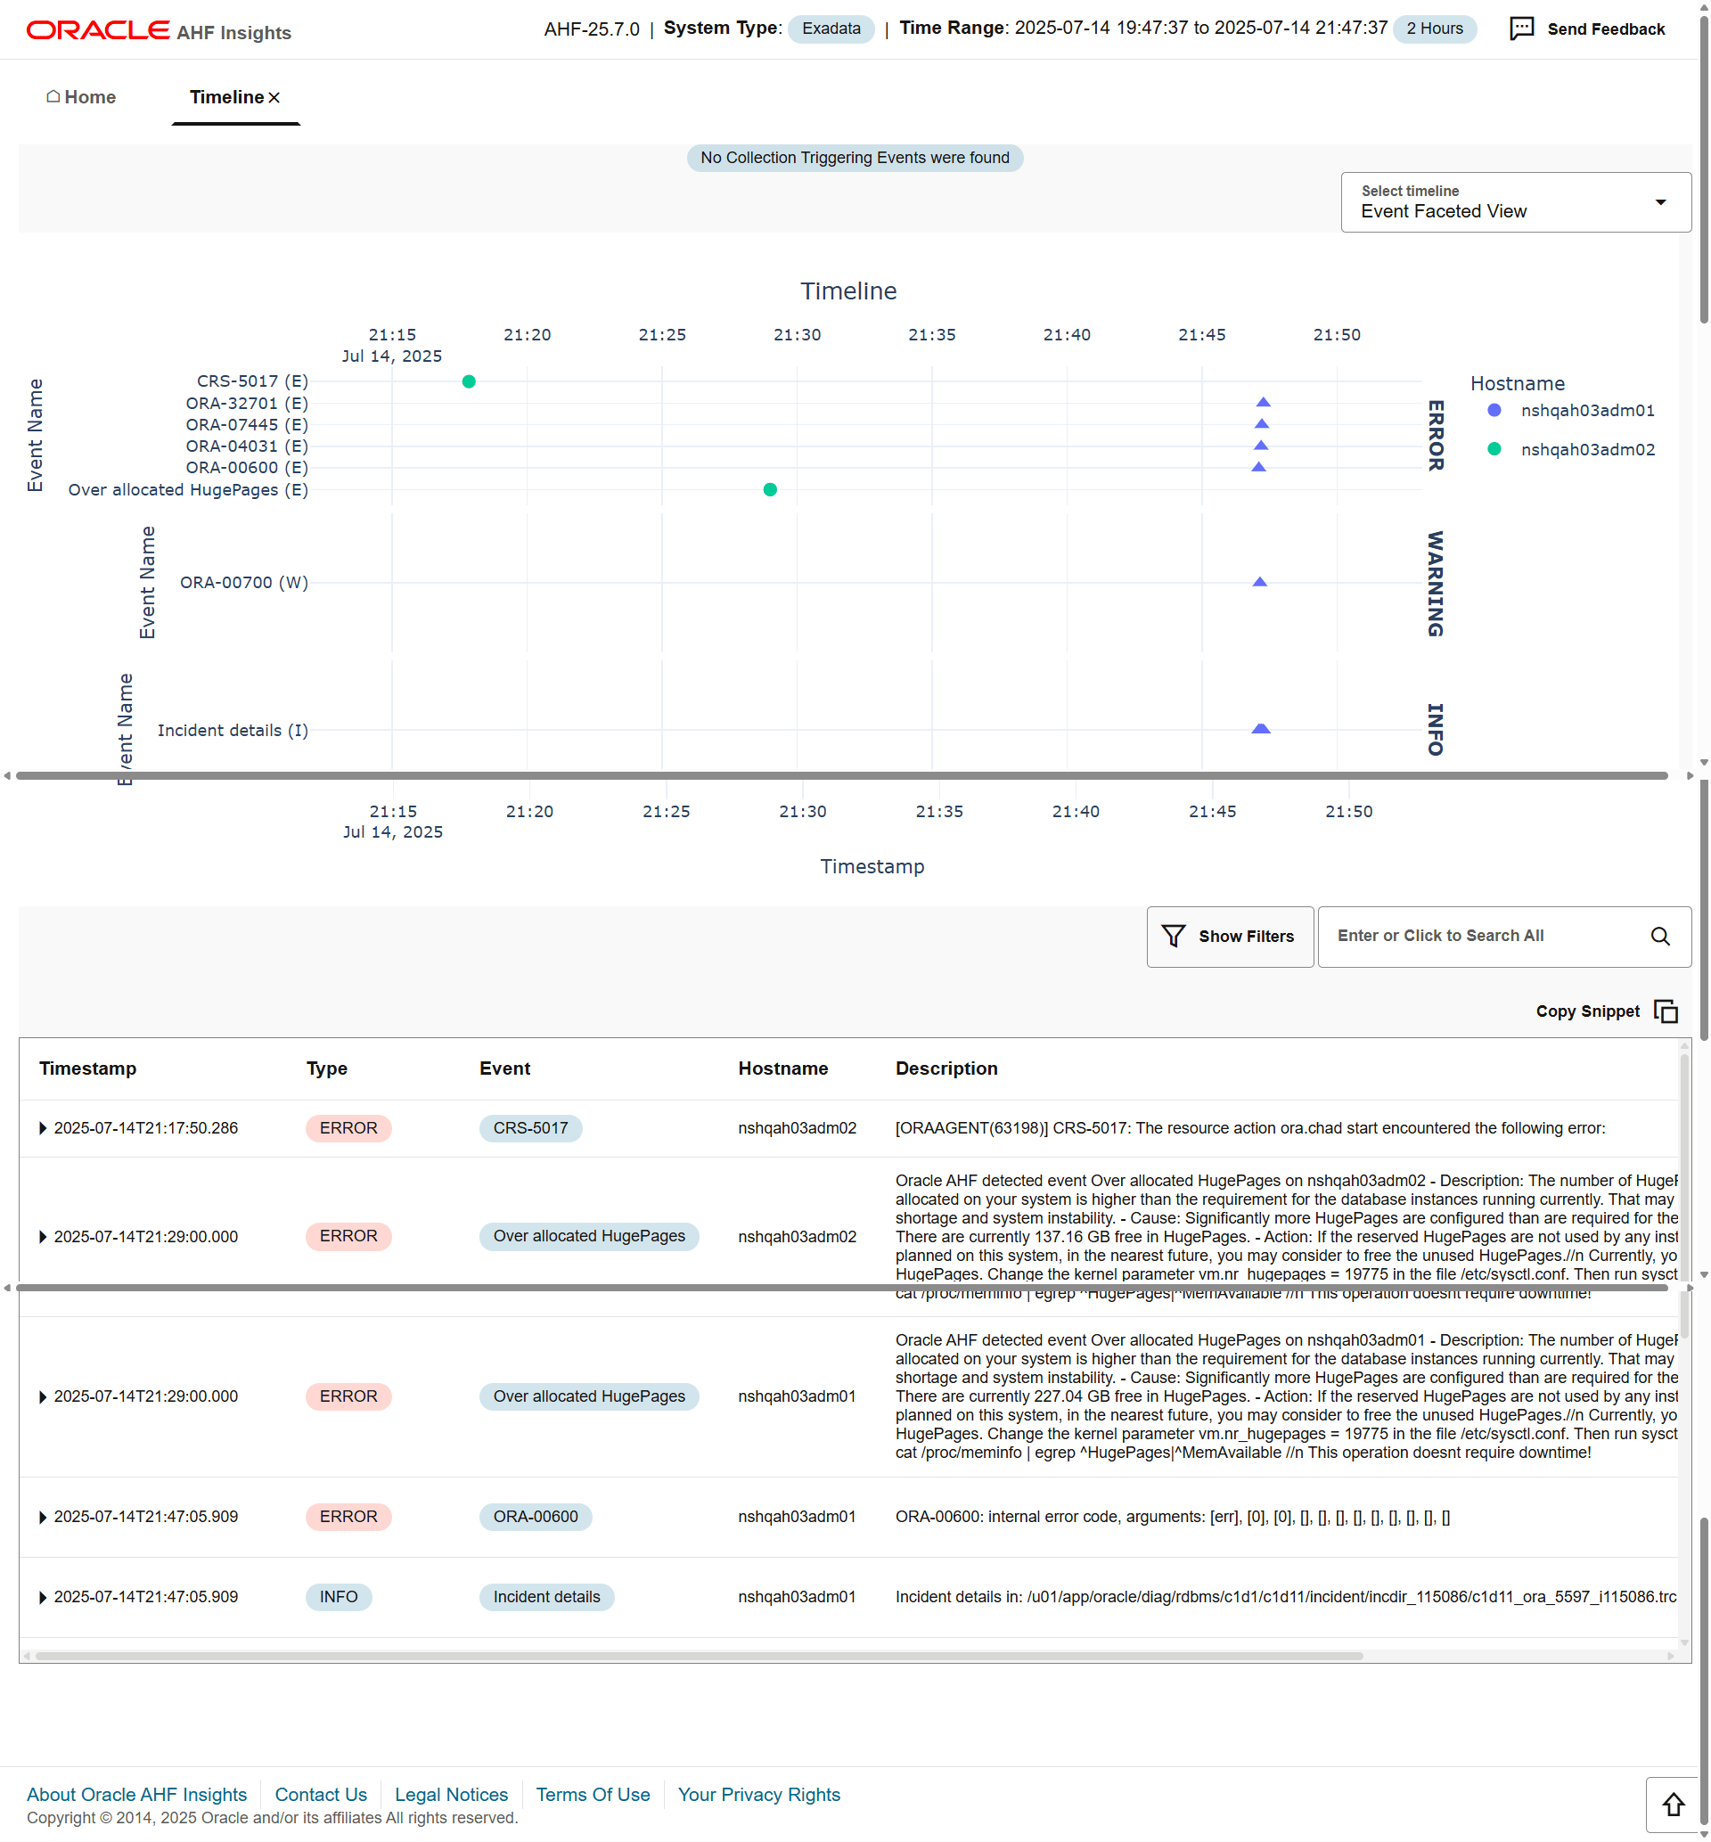Viewport: 1711px width, 1842px height.
Task: Click the Over allocated HugePages green marker
Action: (769, 489)
